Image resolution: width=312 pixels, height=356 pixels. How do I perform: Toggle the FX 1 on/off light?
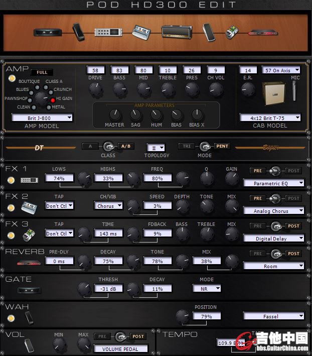click(11, 180)
